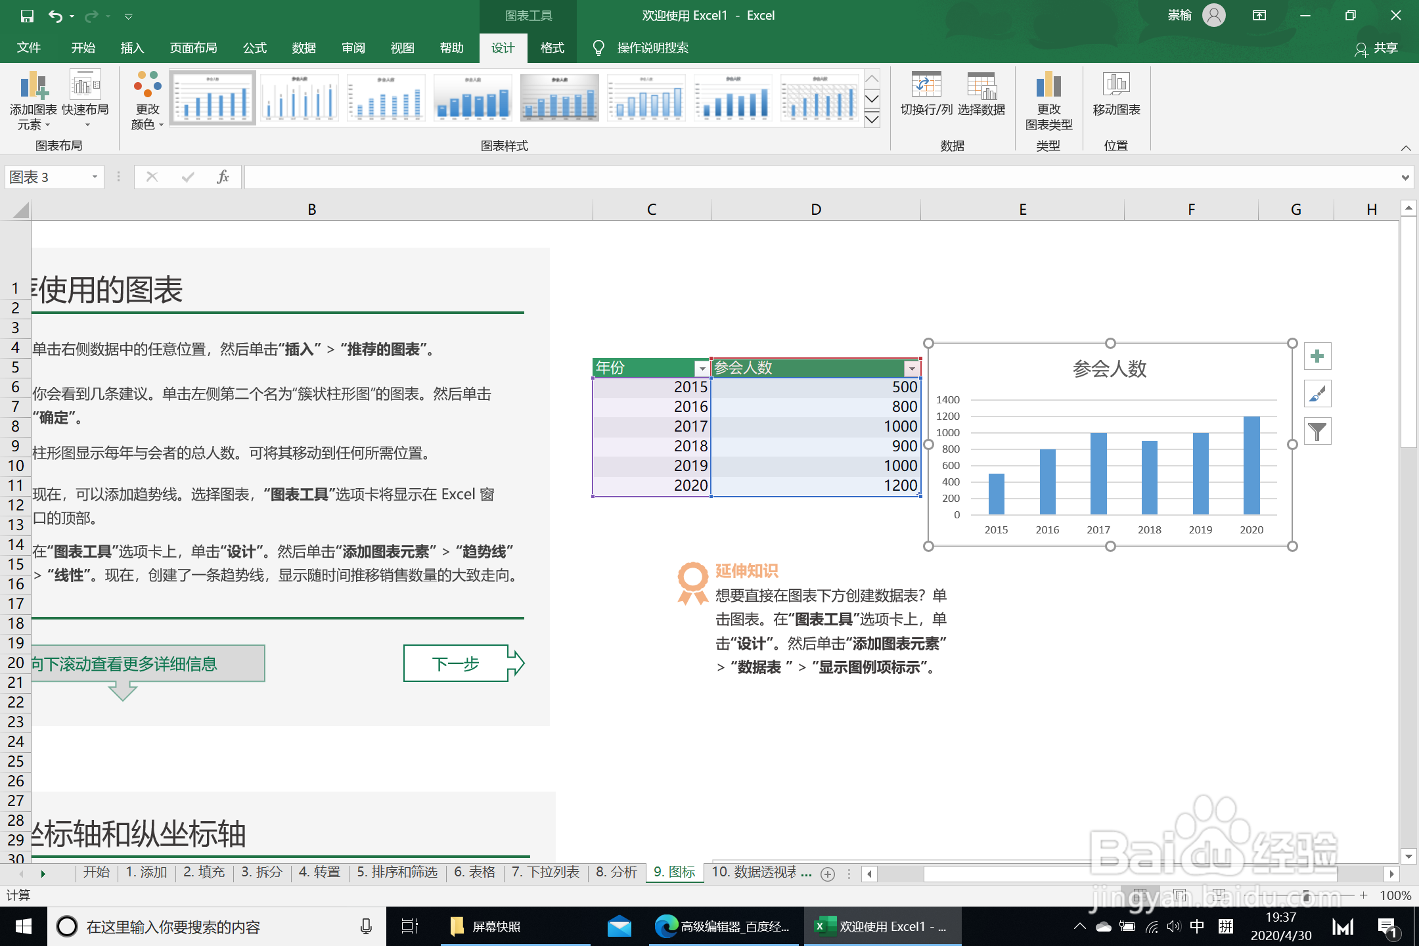Open the Quick Layout (快速布局) menu
1419x946 pixels.
[x=85, y=101]
